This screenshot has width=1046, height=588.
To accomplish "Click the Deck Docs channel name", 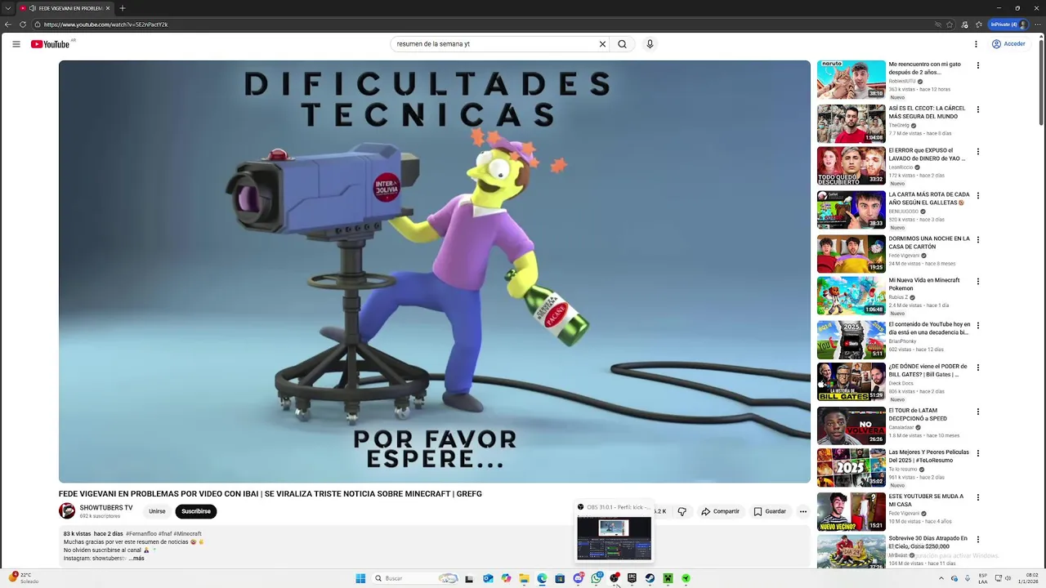I will (901, 383).
